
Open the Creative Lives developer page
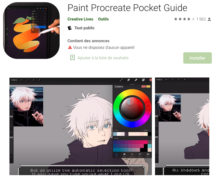pyautogui.click(x=80, y=19)
